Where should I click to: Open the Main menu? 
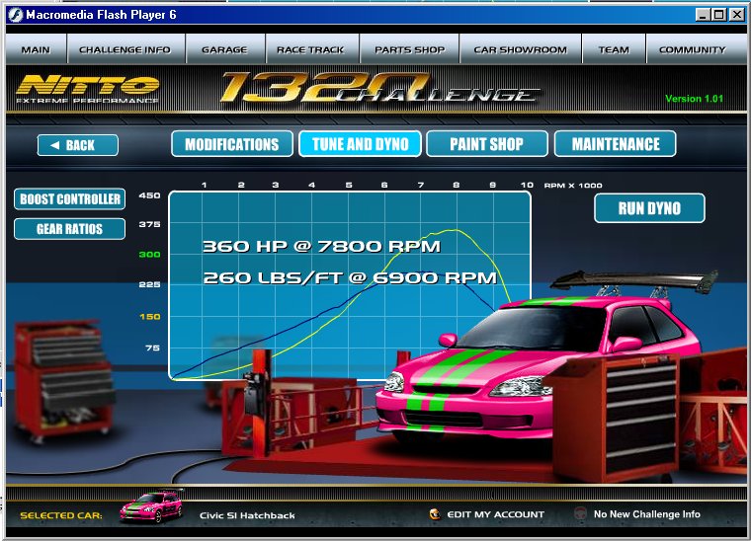point(36,49)
